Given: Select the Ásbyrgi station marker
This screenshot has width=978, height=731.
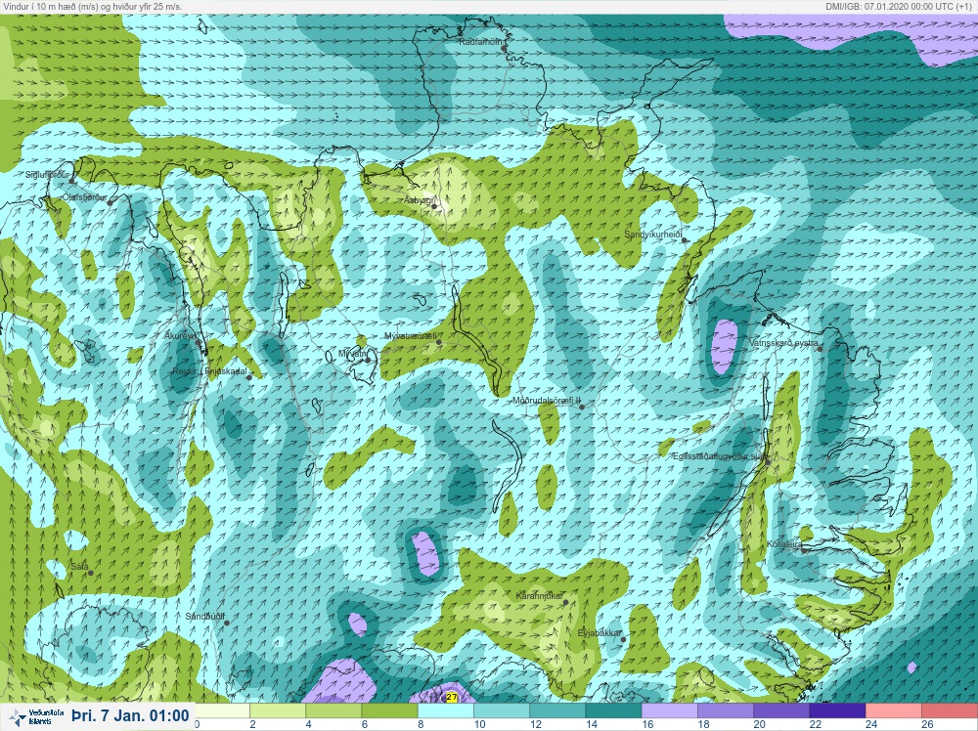Looking at the screenshot, I should 435,206.
